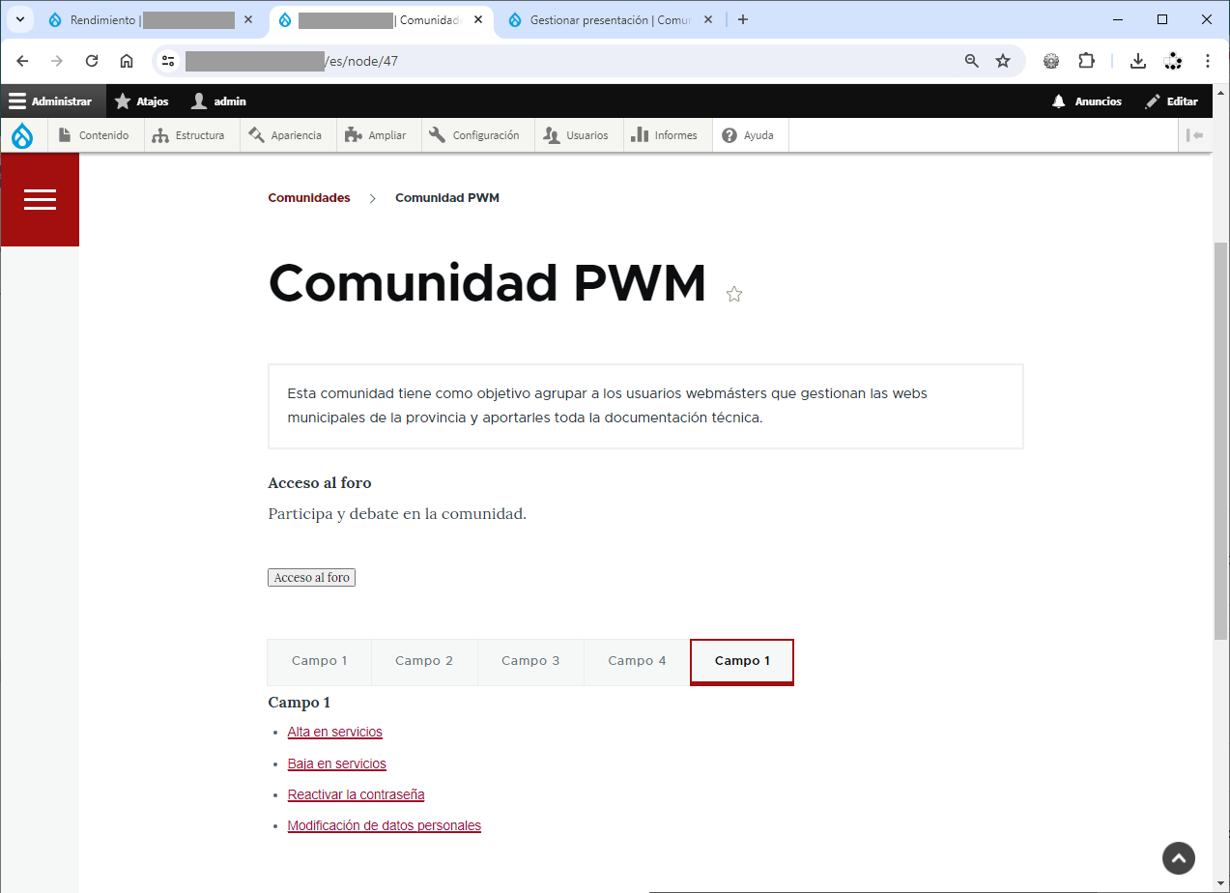Click the Drupal logo in admin toolbar
This screenshot has width=1230, height=893.
(21, 136)
